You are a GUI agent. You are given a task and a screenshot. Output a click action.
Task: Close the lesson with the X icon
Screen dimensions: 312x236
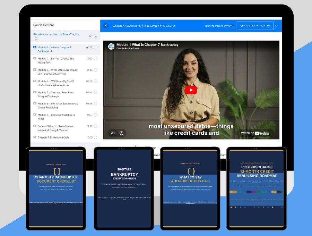pos(276,25)
